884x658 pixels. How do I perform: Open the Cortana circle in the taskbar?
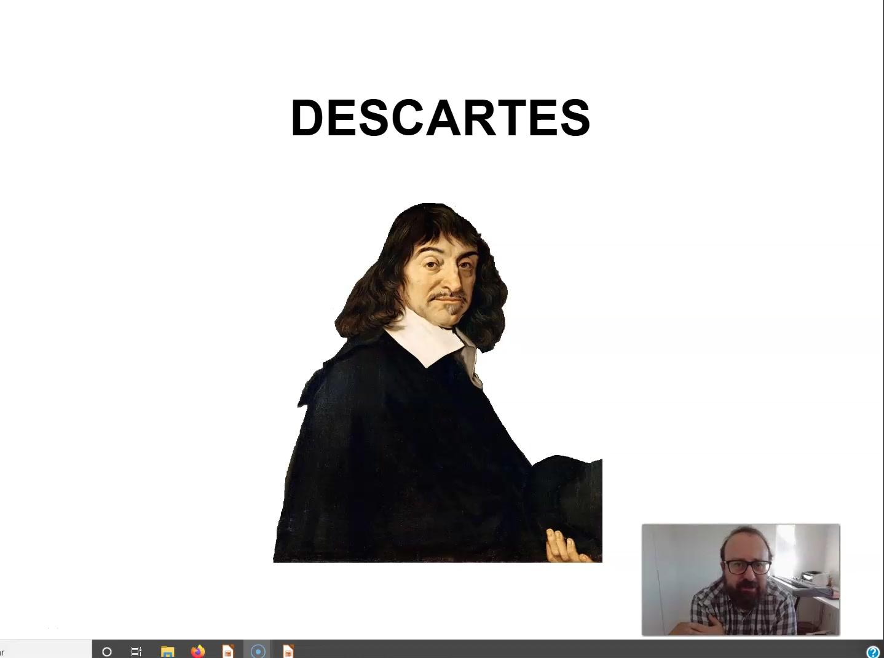pos(107,651)
